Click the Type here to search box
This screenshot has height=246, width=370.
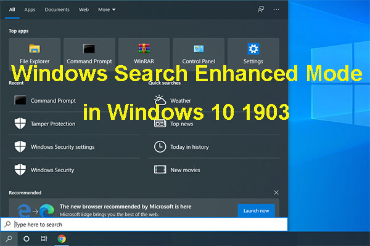point(144,224)
